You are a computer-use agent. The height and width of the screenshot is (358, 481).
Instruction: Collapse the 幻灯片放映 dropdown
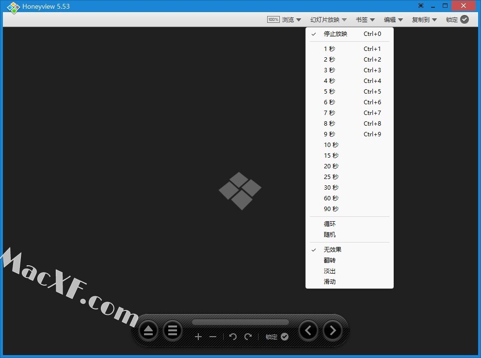(328, 19)
